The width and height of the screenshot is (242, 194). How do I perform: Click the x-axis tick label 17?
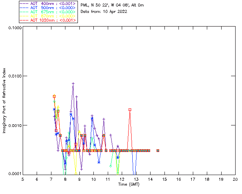click(x=193, y=179)
